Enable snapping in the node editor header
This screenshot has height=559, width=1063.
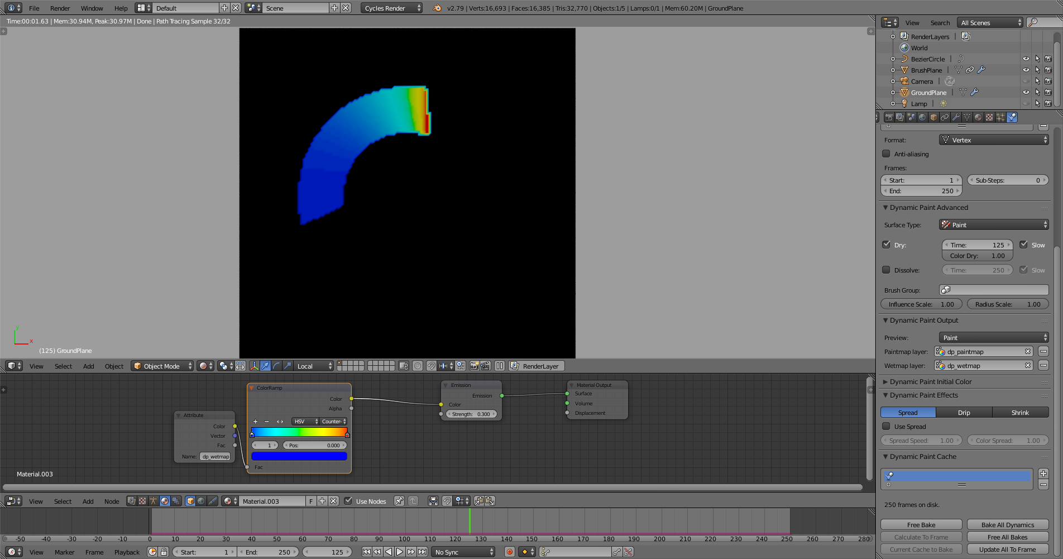point(447,501)
